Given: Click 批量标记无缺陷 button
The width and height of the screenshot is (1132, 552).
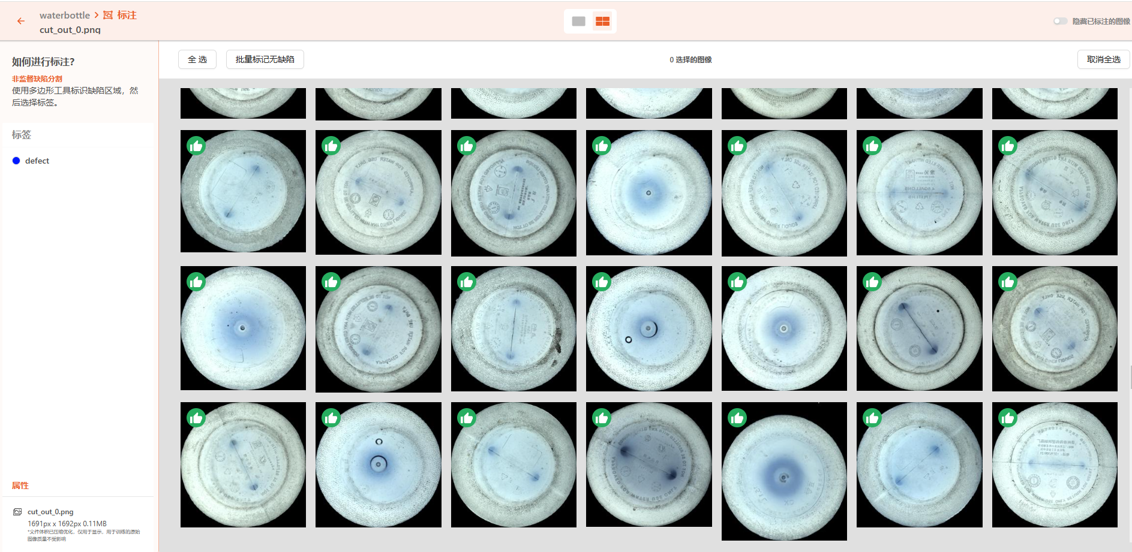Looking at the screenshot, I should (x=265, y=59).
